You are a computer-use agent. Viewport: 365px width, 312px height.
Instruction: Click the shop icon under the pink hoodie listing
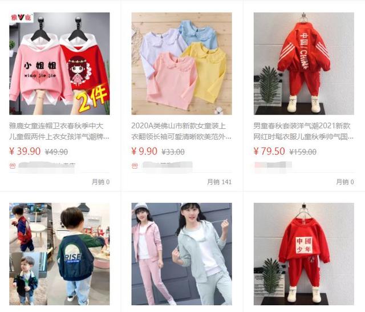point(13,166)
